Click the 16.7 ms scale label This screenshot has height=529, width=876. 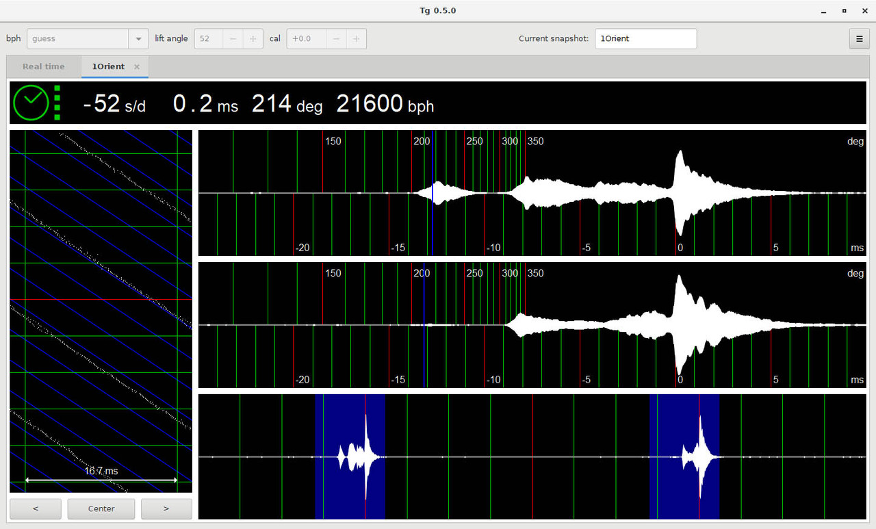(101, 471)
